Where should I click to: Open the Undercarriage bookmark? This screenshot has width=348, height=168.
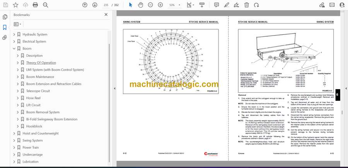(32, 155)
